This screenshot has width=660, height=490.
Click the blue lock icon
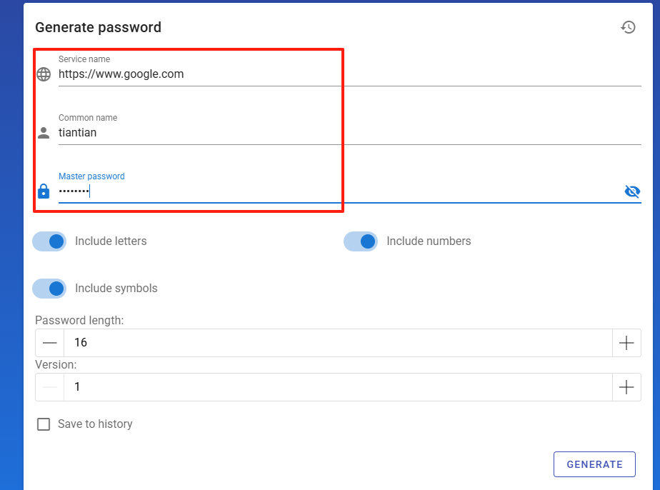[x=44, y=191]
